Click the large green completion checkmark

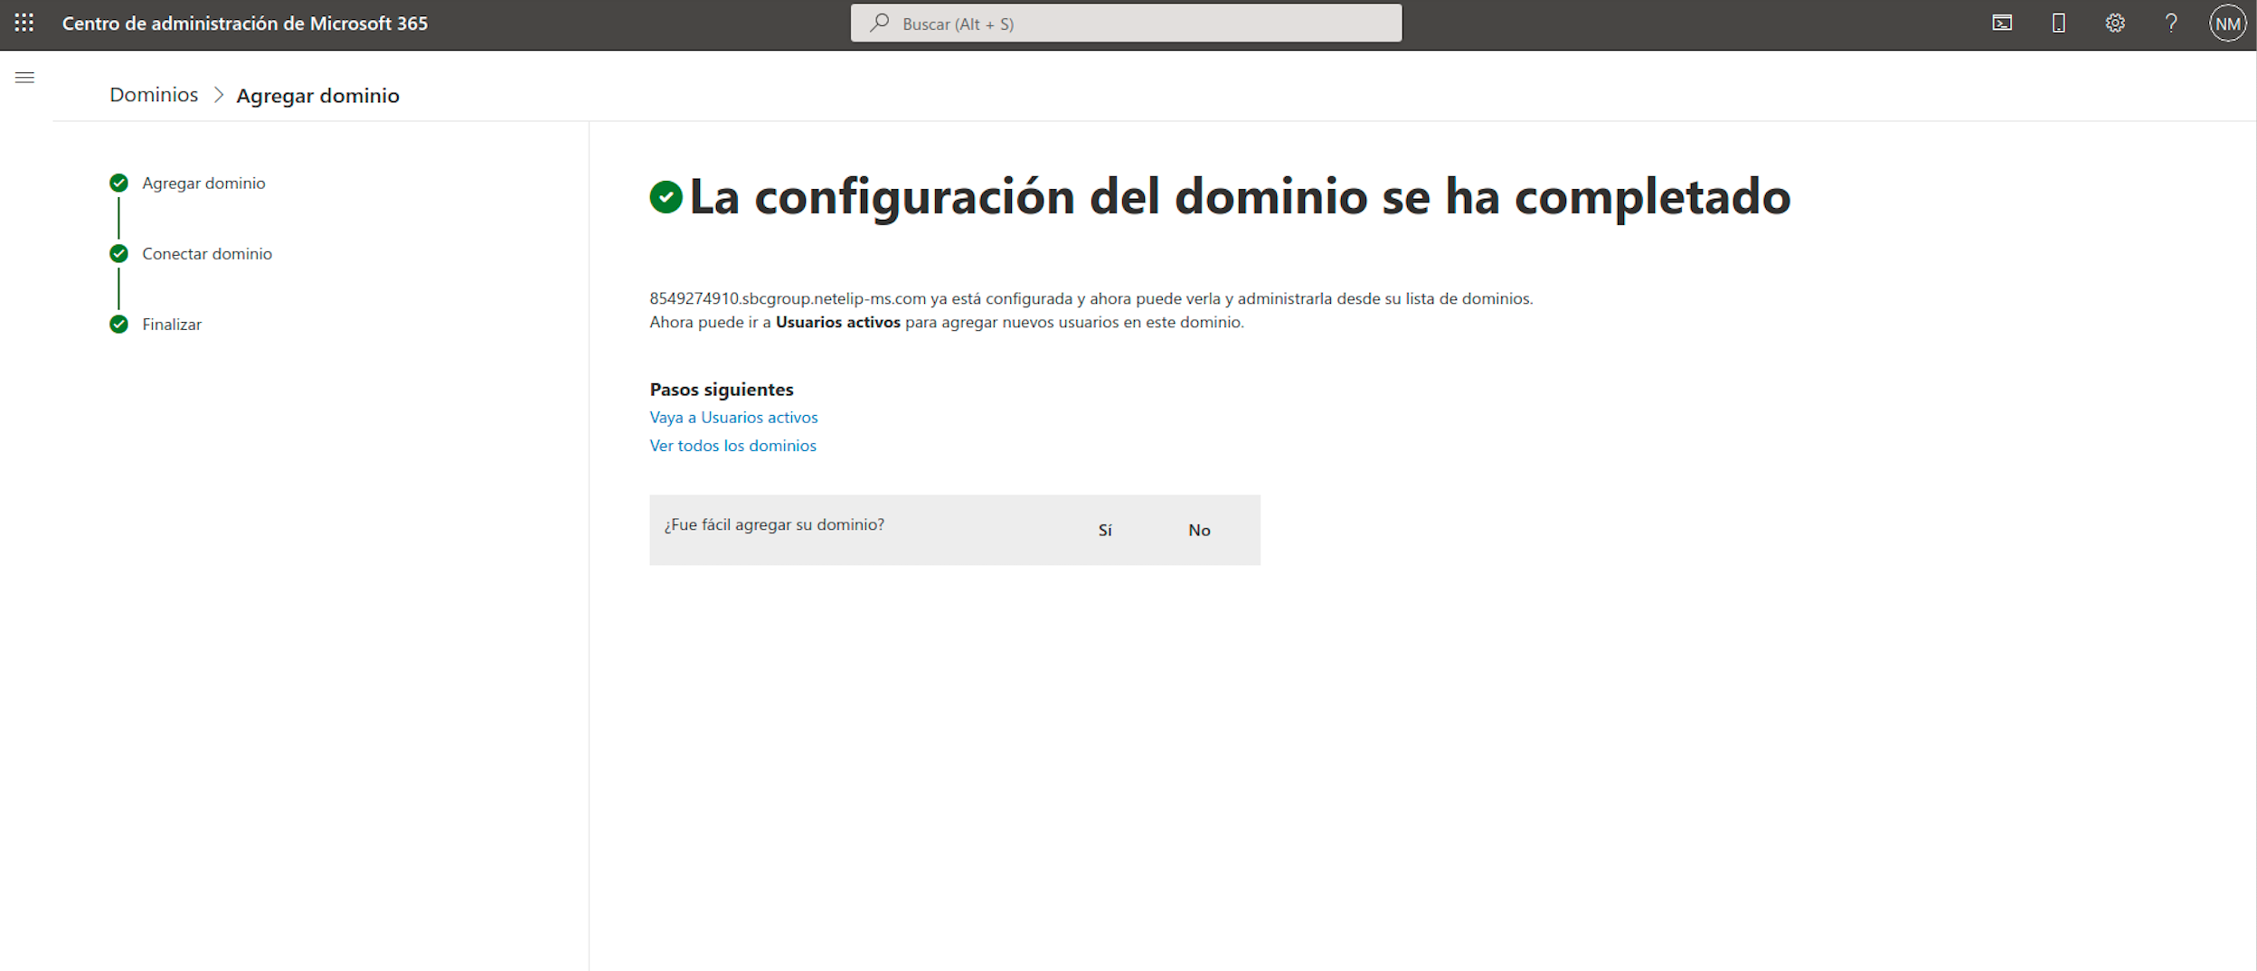[666, 197]
